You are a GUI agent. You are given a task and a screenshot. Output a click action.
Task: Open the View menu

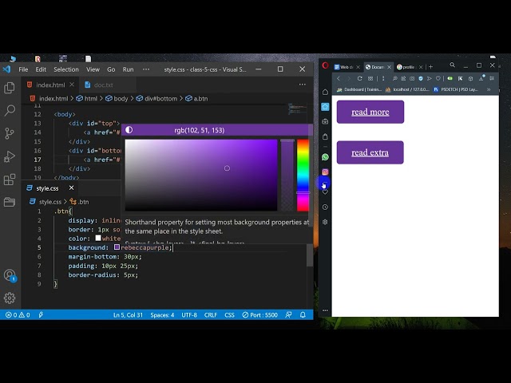point(93,69)
